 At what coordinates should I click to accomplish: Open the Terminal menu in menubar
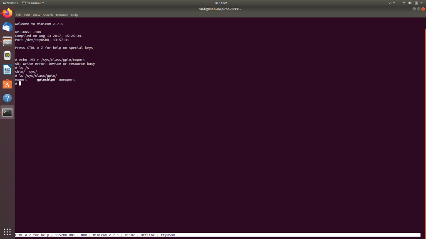point(62,15)
